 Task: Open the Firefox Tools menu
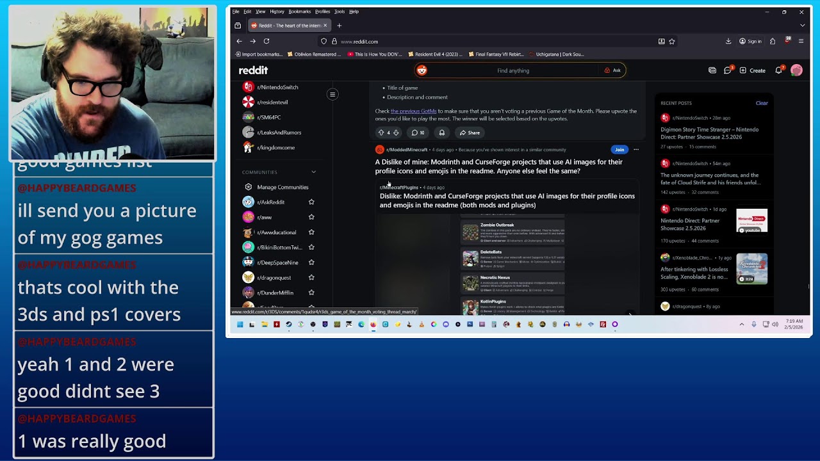coord(340,12)
